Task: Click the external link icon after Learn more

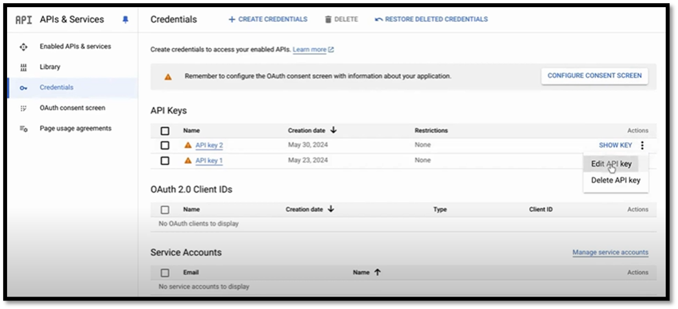Action: tap(332, 50)
